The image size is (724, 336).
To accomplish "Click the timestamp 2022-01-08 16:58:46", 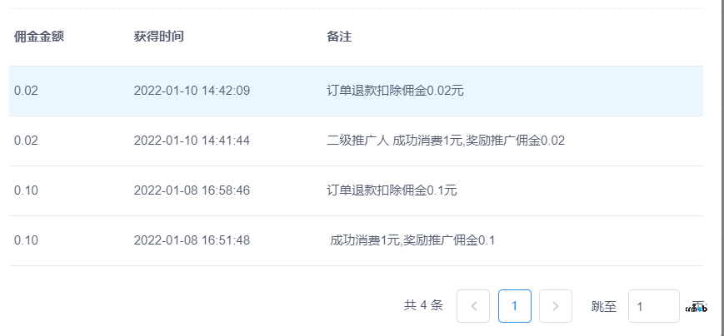I will (192, 190).
